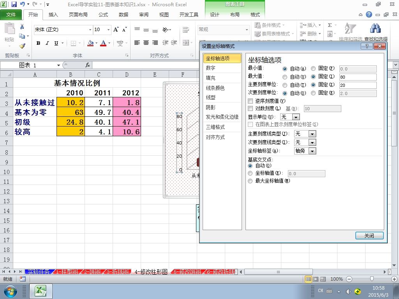Enable the reverse order values checkbox

pyautogui.click(x=251, y=101)
